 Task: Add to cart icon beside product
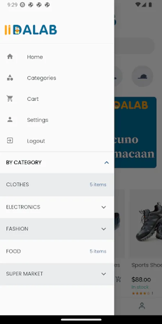coord(118,279)
